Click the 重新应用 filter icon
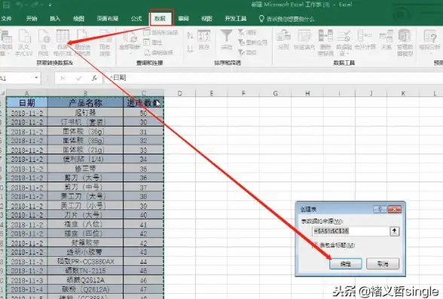Image resolution: width=443 pixels, height=299 pixels. (x=252, y=42)
